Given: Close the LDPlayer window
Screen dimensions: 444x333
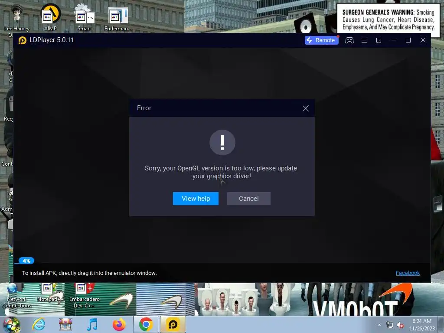Looking at the screenshot, I should point(423,40).
